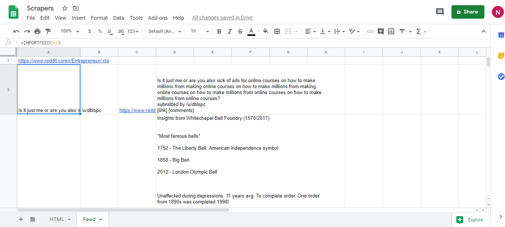Expand the merge cells options arrow
Image resolution: width=505 pixels, height=227 pixels.
297,32
